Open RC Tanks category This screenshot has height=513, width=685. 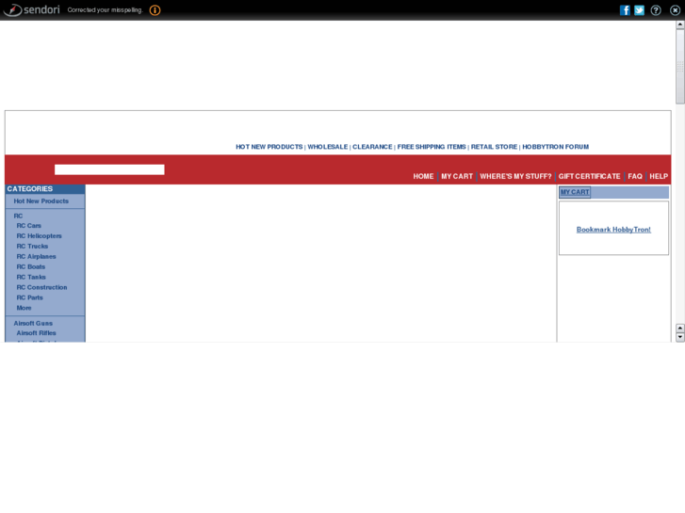pos(31,278)
